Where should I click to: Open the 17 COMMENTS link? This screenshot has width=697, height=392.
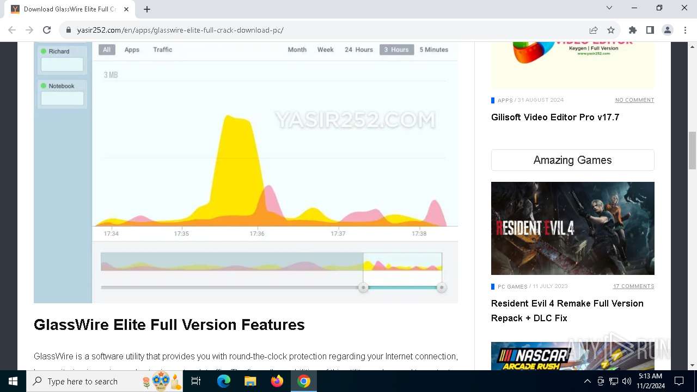[x=634, y=286]
